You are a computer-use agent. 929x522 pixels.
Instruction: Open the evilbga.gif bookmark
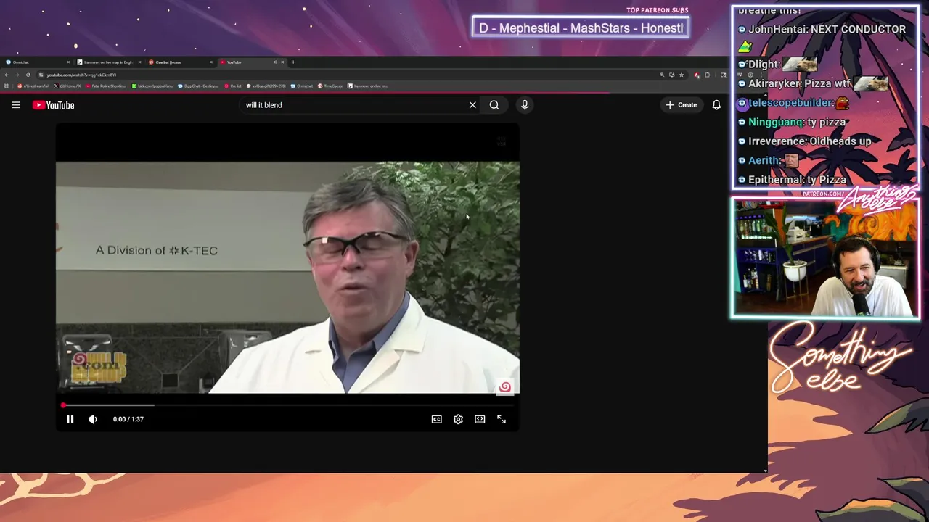[266, 86]
